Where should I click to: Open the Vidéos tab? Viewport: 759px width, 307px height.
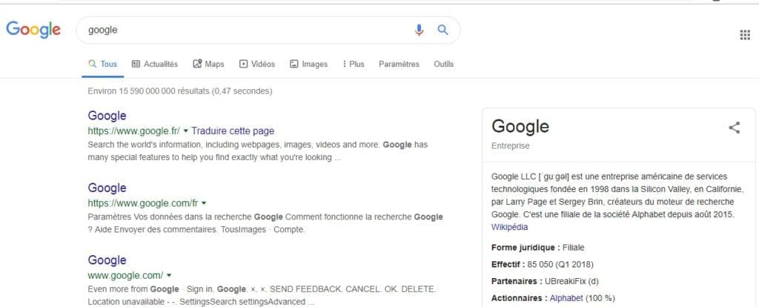(257, 64)
